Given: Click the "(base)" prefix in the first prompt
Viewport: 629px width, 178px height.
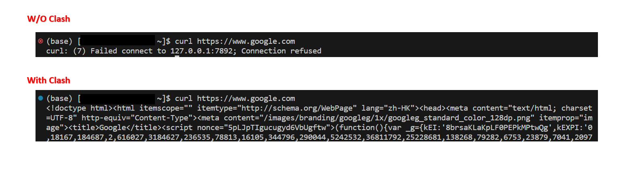Looking at the screenshot, I should (x=60, y=41).
